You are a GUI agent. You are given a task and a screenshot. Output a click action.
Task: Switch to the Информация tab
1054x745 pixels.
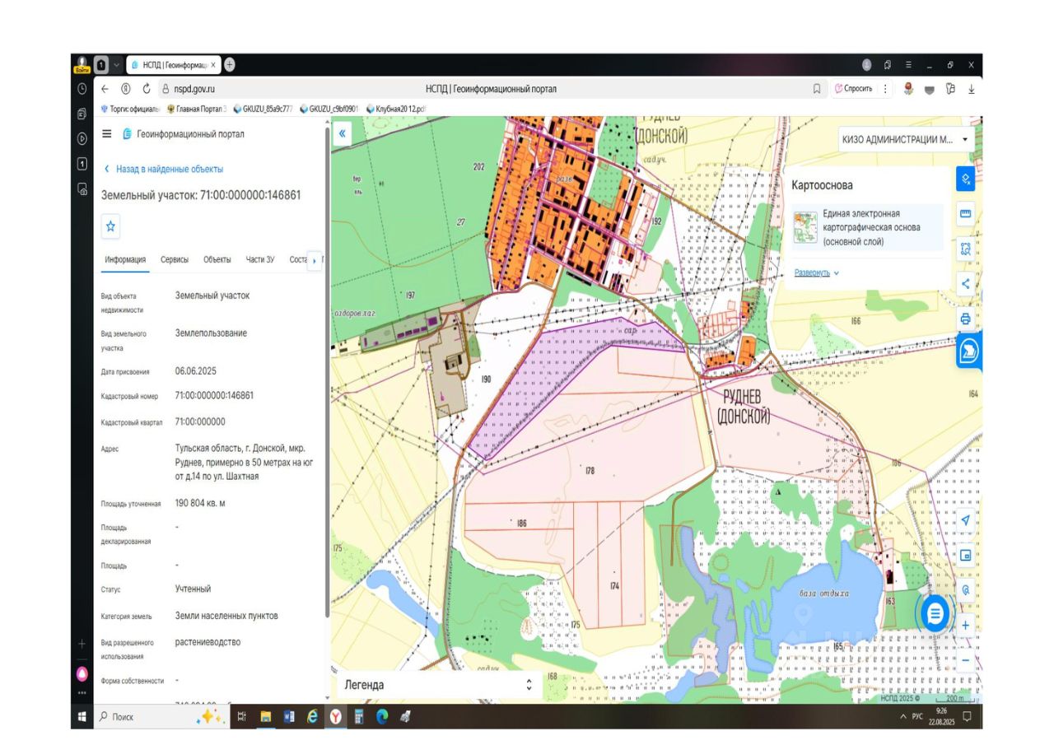[125, 259]
